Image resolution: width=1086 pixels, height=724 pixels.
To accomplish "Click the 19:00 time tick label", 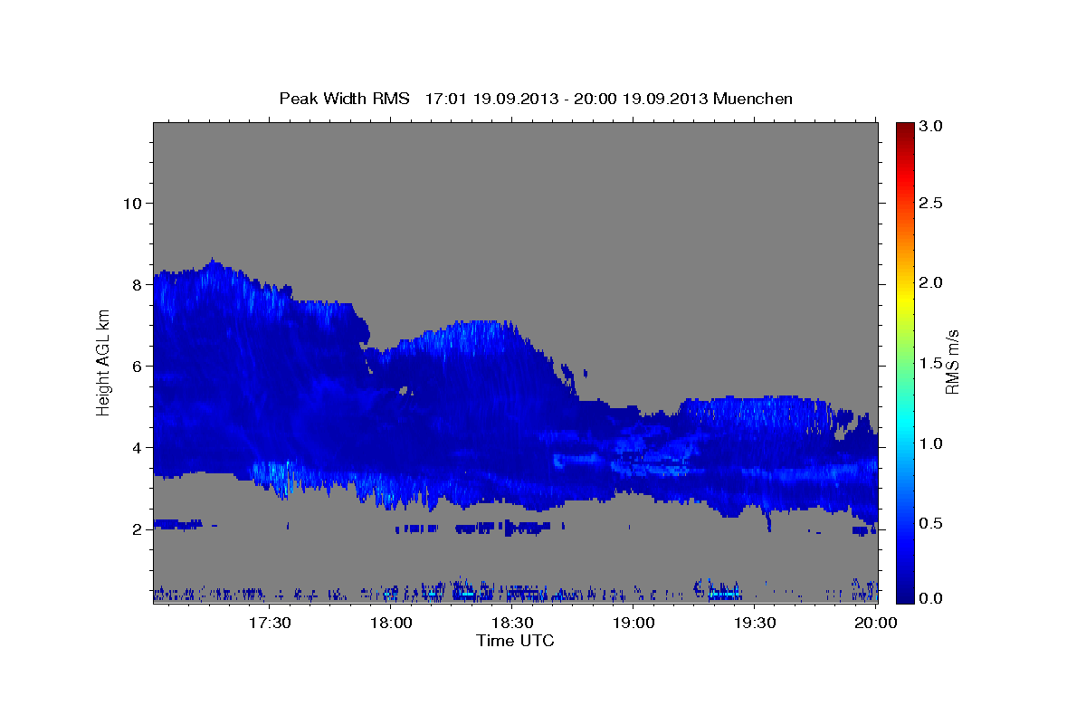I will tap(633, 623).
